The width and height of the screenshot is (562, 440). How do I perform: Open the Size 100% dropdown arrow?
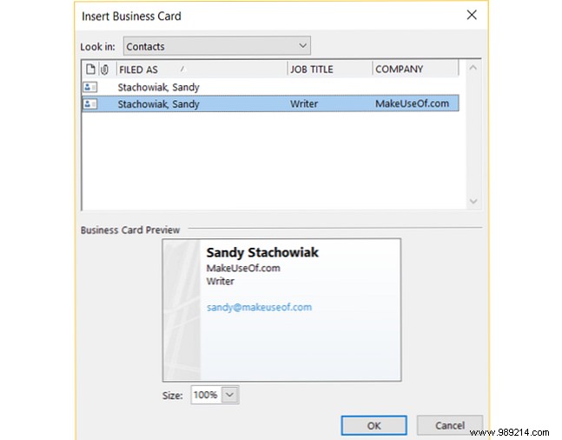(230, 395)
